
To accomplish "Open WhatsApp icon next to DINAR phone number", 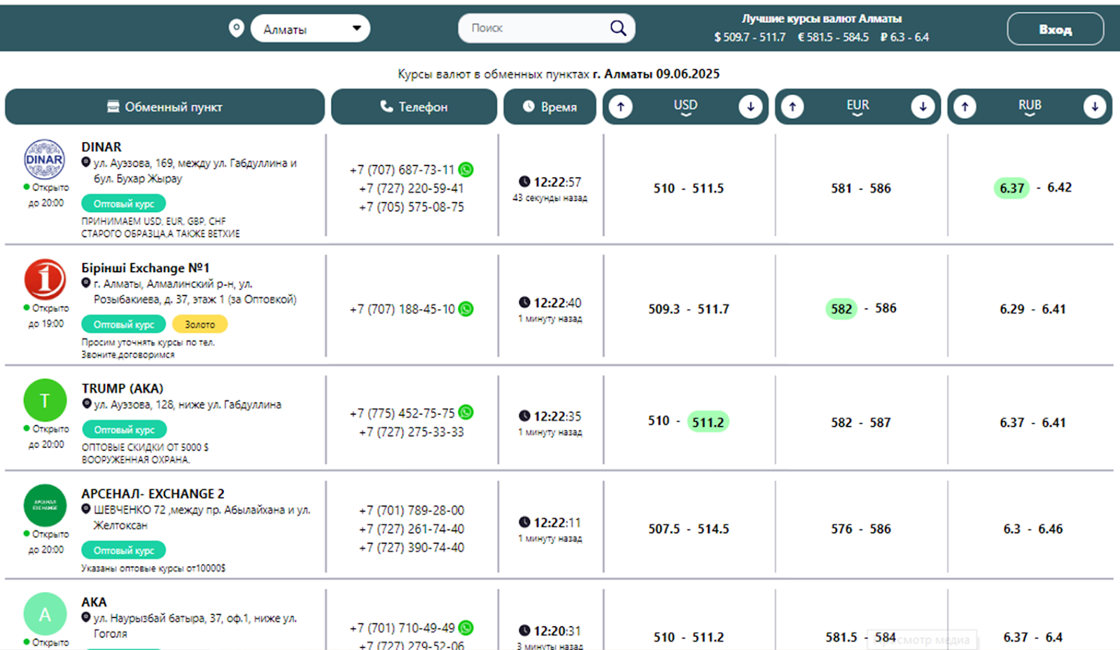I will (466, 169).
